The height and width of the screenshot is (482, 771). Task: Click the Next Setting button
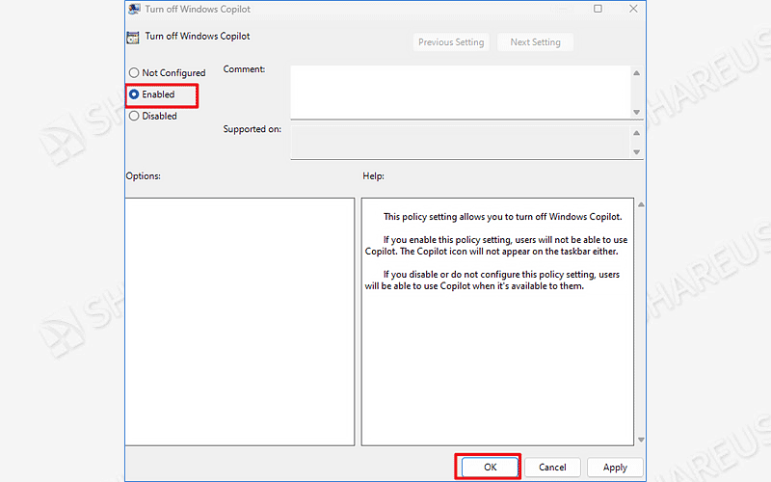535,42
